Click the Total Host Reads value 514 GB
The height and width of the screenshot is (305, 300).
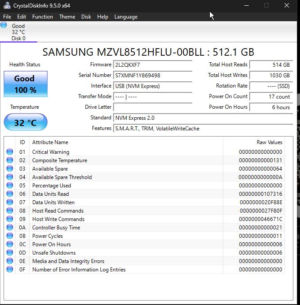pyautogui.click(x=271, y=65)
